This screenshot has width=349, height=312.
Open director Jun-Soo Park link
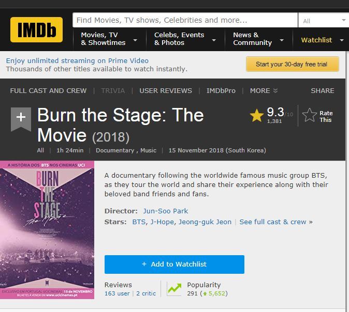[165, 211]
